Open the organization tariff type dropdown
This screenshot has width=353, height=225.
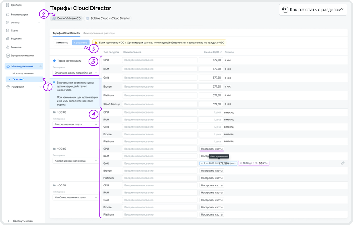point(75,73)
